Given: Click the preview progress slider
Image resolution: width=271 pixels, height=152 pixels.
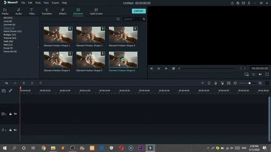Looking at the screenshot, I should coord(207,68).
